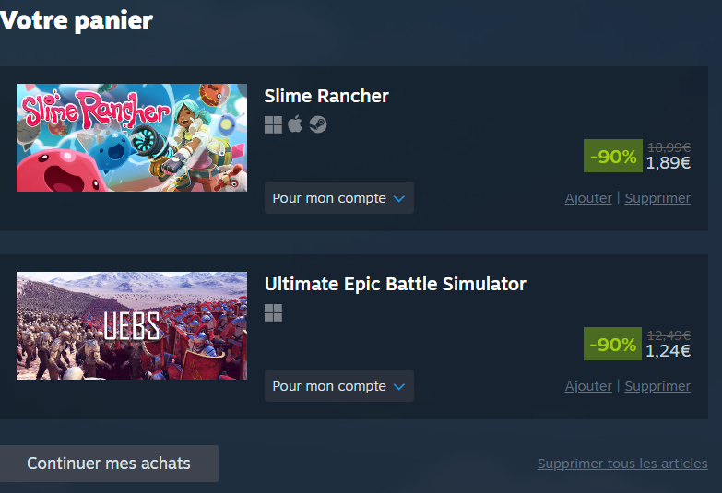Click Windows platform icon under Slime Rancher
The width and height of the screenshot is (722, 493).
(273, 124)
